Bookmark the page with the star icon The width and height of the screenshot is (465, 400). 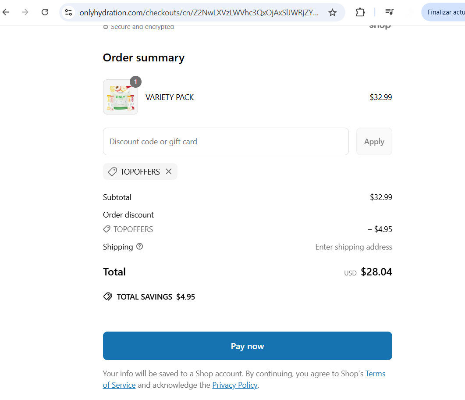coord(332,12)
